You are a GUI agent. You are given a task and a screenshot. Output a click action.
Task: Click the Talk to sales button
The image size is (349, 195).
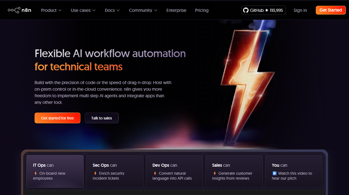tap(102, 118)
